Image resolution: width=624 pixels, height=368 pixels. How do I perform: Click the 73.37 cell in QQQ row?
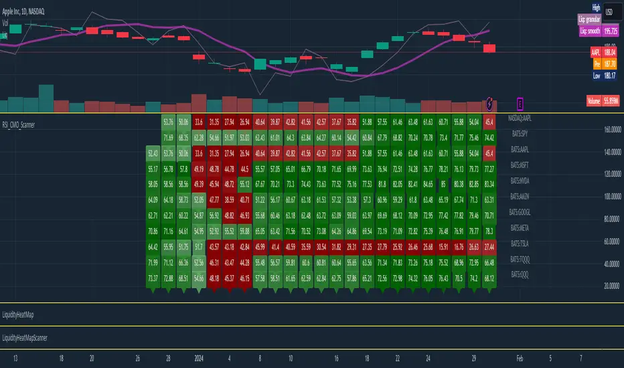click(x=153, y=278)
